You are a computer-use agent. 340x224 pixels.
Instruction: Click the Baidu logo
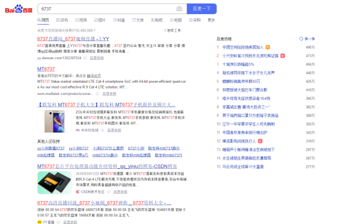click(x=19, y=9)
